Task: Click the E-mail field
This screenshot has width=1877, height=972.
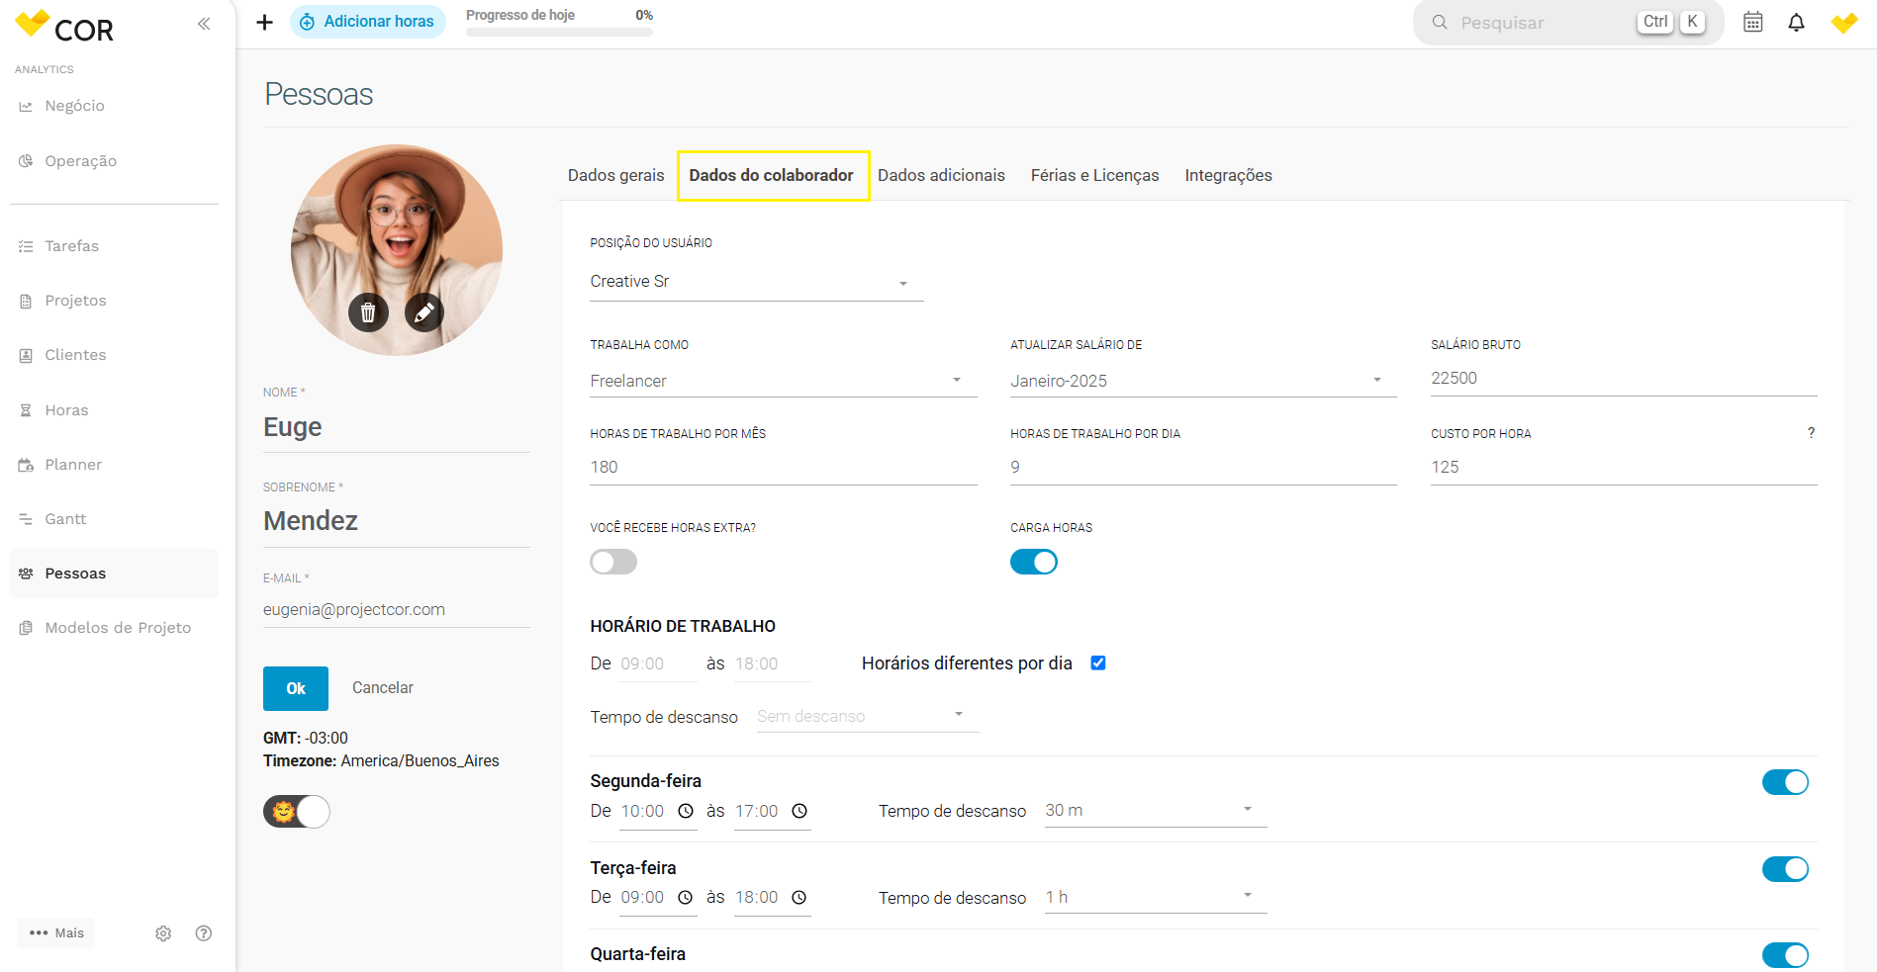Action: click(x=397, y=609)
